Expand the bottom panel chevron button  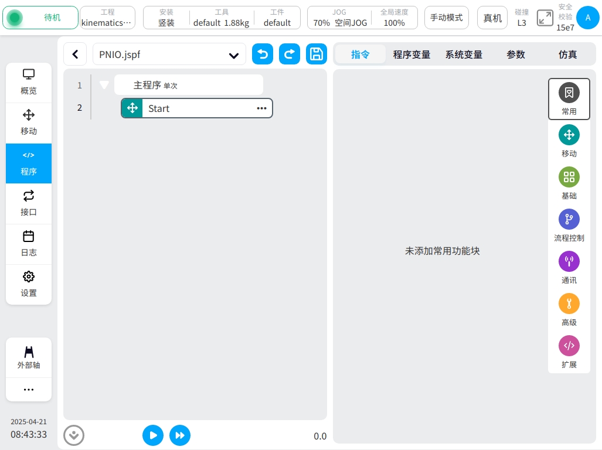click(74, 435)
